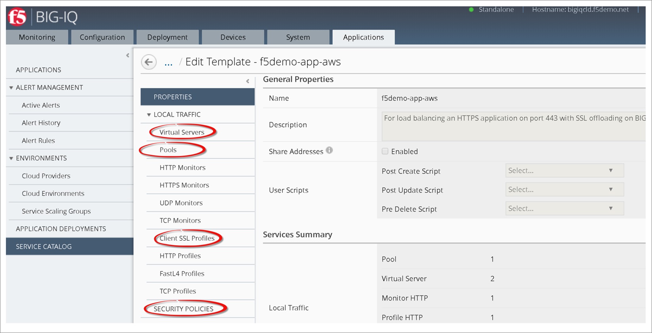Open HTTP Profiles
This screenshot has width=652, height=333.
pos(180,256)
